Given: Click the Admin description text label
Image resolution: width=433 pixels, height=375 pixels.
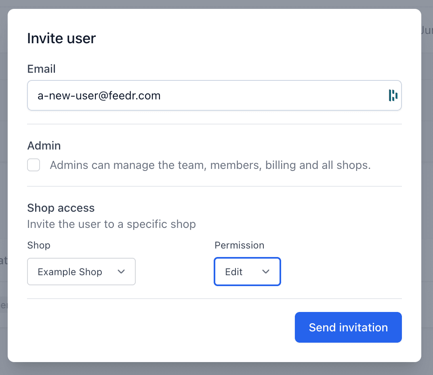Looking at the screenshot, I should [x=210, y=165].
